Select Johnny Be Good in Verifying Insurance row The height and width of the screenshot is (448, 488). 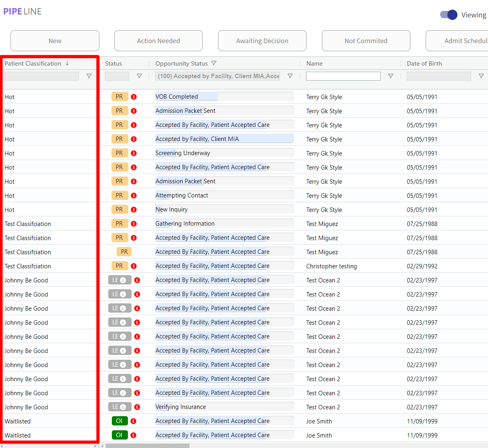tap(26, 407)
